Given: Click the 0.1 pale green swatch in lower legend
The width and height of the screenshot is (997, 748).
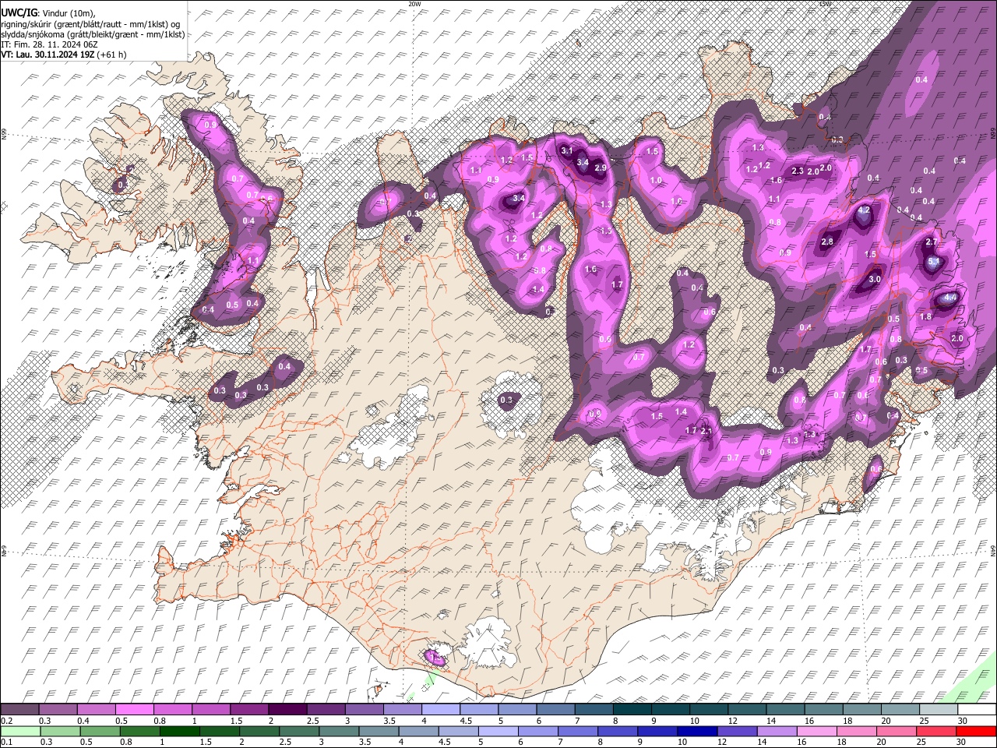Looking at the screenshot, I should [20, 732].
